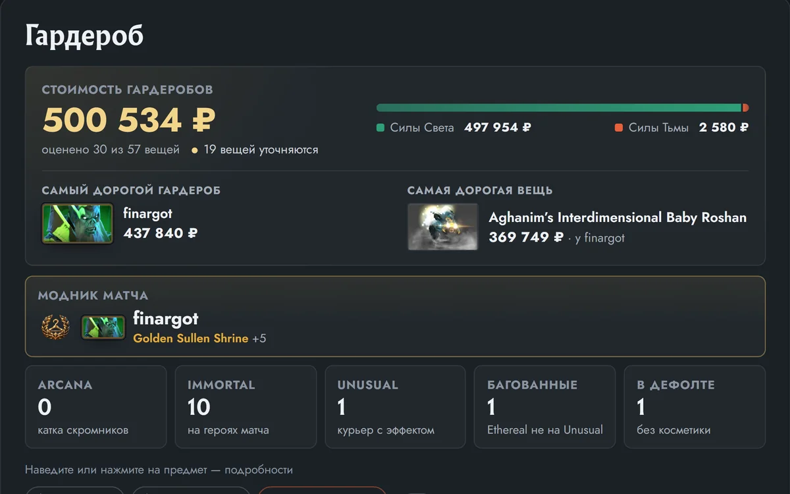The image size is (790, 494).
Task: Click Aghanim's Interdimensional Baby Roshan title
Action: pos(618,217)
